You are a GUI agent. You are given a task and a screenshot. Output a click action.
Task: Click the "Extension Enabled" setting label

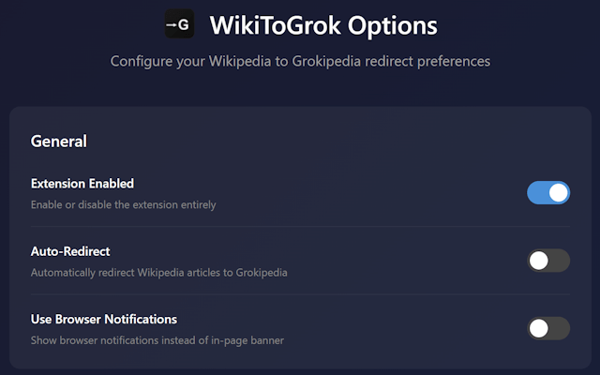pos(82,184)
